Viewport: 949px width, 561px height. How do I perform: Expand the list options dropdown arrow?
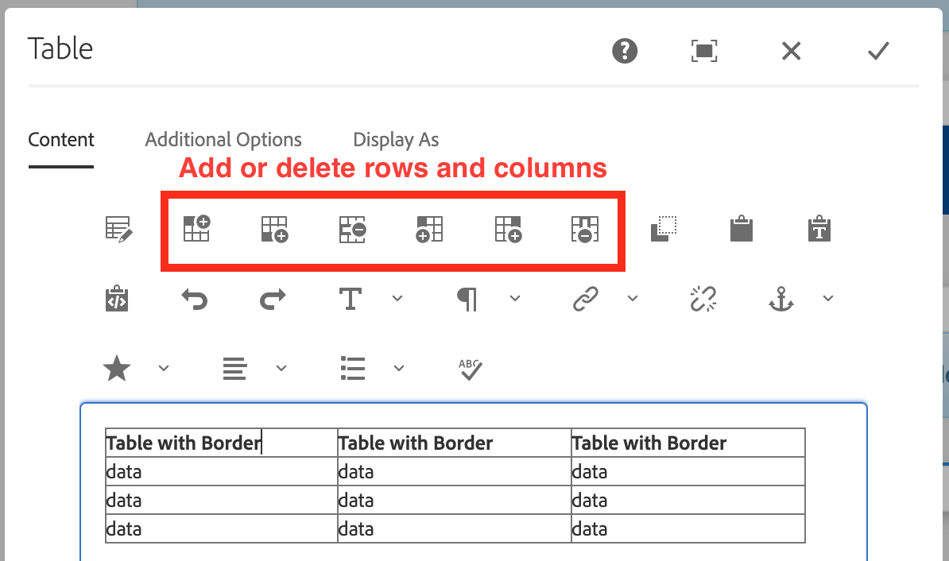[x=399, y=368]
